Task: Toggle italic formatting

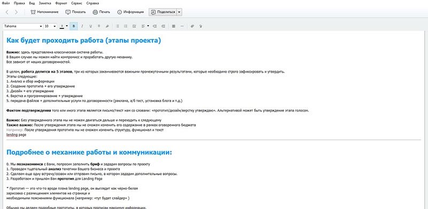Action: pos(82,26)
